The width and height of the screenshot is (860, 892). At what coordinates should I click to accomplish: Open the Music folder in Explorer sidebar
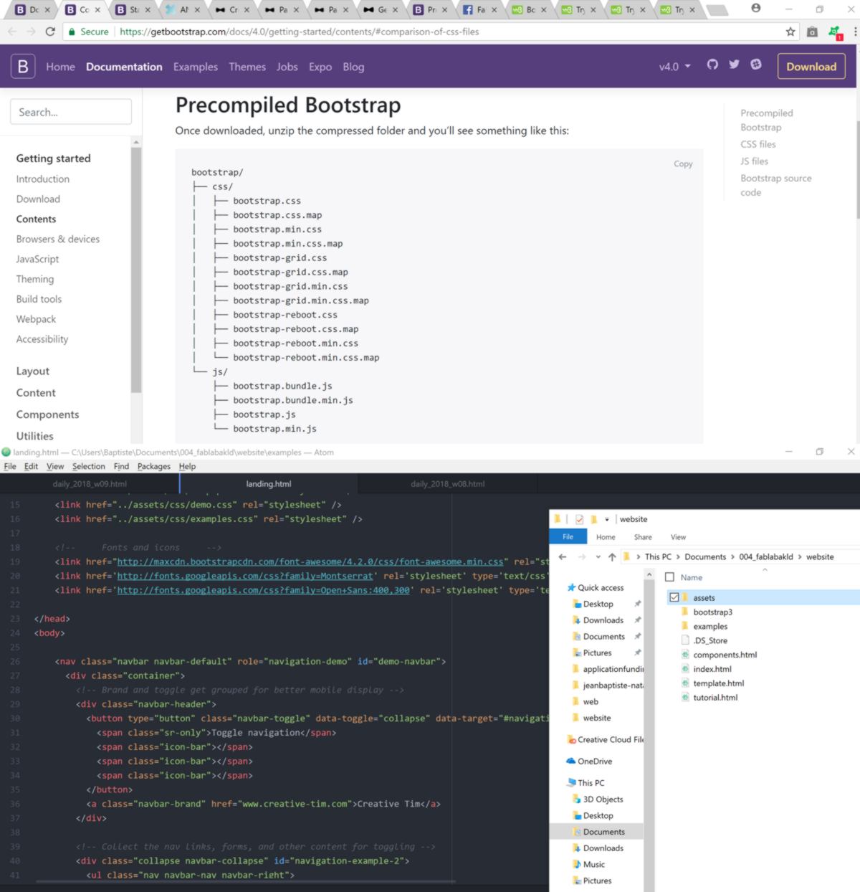[593, 864]
